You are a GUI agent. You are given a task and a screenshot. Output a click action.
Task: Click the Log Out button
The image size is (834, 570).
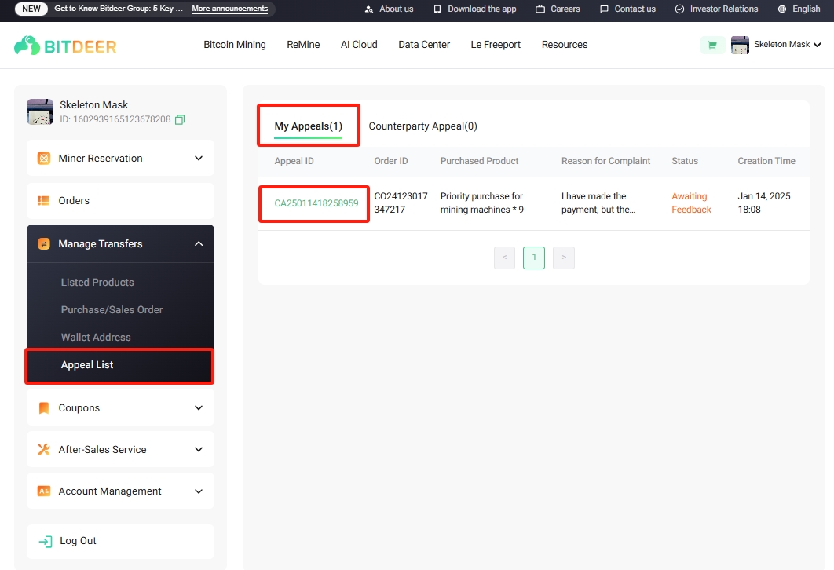point(120,541)
